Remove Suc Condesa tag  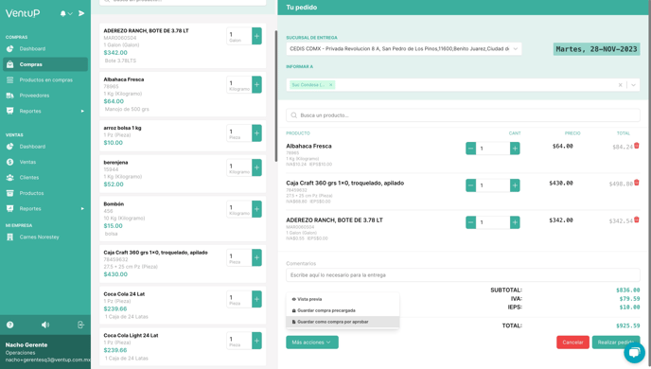click(331, 84)
